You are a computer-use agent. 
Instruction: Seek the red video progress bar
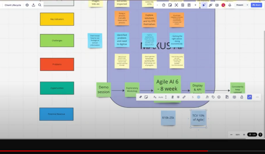[x=104, y=151]
